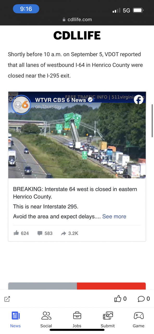
Task: Tap the page scrollbar indicator
Action: (x=152, y=121)
